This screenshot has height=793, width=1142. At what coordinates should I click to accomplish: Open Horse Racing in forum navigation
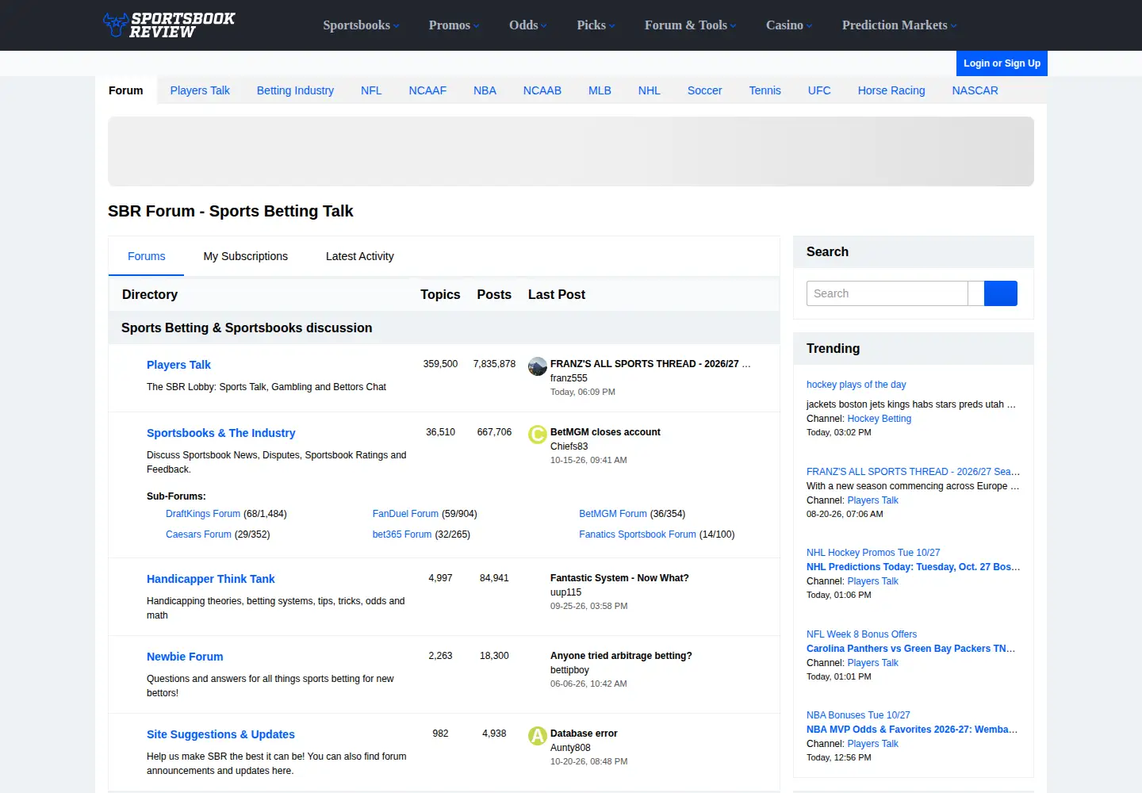[x=891, y=90]
